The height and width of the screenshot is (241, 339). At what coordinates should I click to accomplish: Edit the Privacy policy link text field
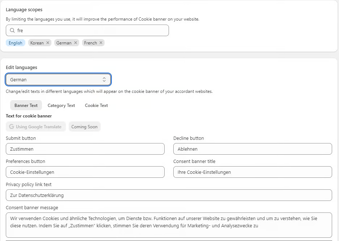[x=169, y=195]
